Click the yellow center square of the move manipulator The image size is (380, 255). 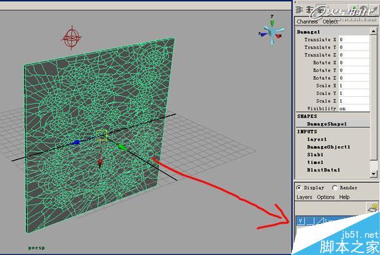(102, 135)
